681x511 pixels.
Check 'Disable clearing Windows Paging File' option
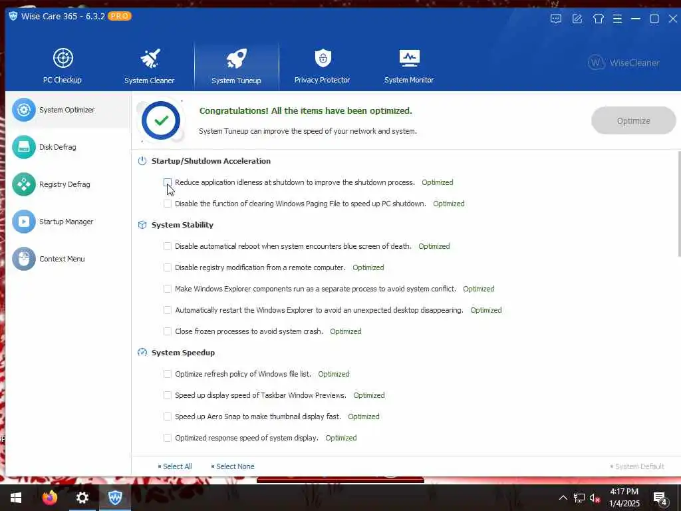168,204
